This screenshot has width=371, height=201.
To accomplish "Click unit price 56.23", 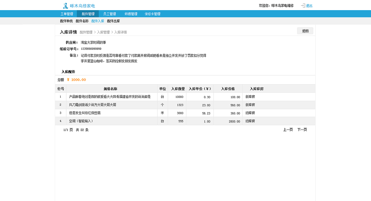I will coord(206,113).
